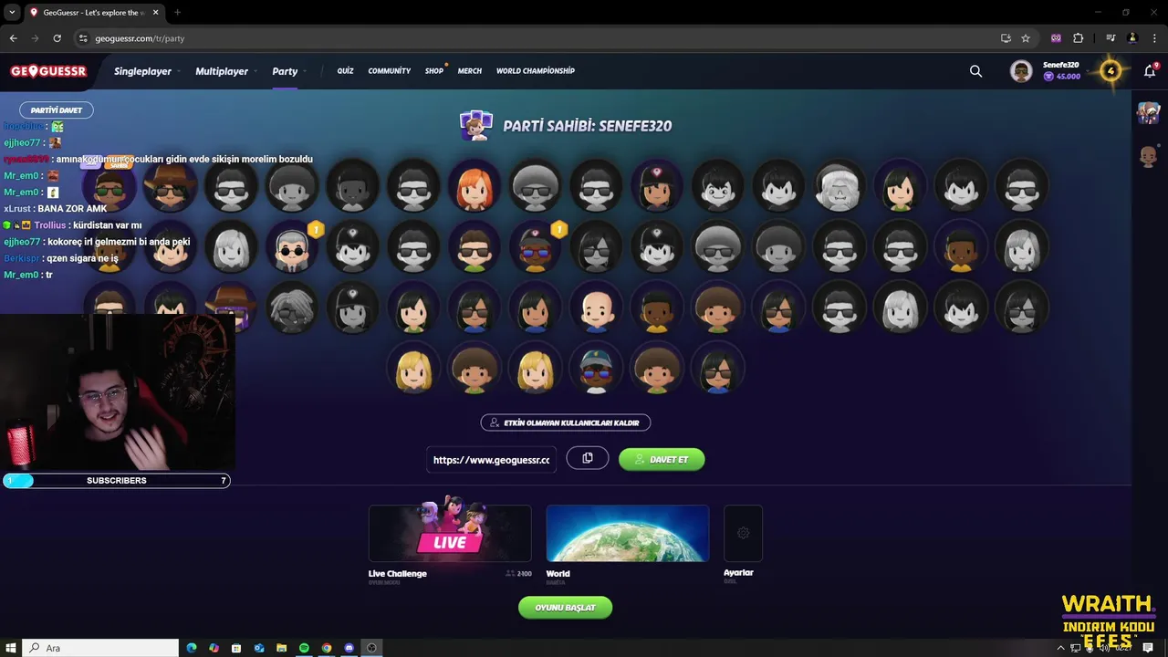Open the GeoGuessr search icon
This screenshot has height=657, width=1168.
pos(976,71)
